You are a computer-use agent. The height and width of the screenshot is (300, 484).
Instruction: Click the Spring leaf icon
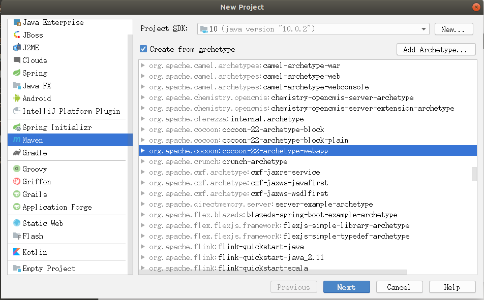[17, 73]
